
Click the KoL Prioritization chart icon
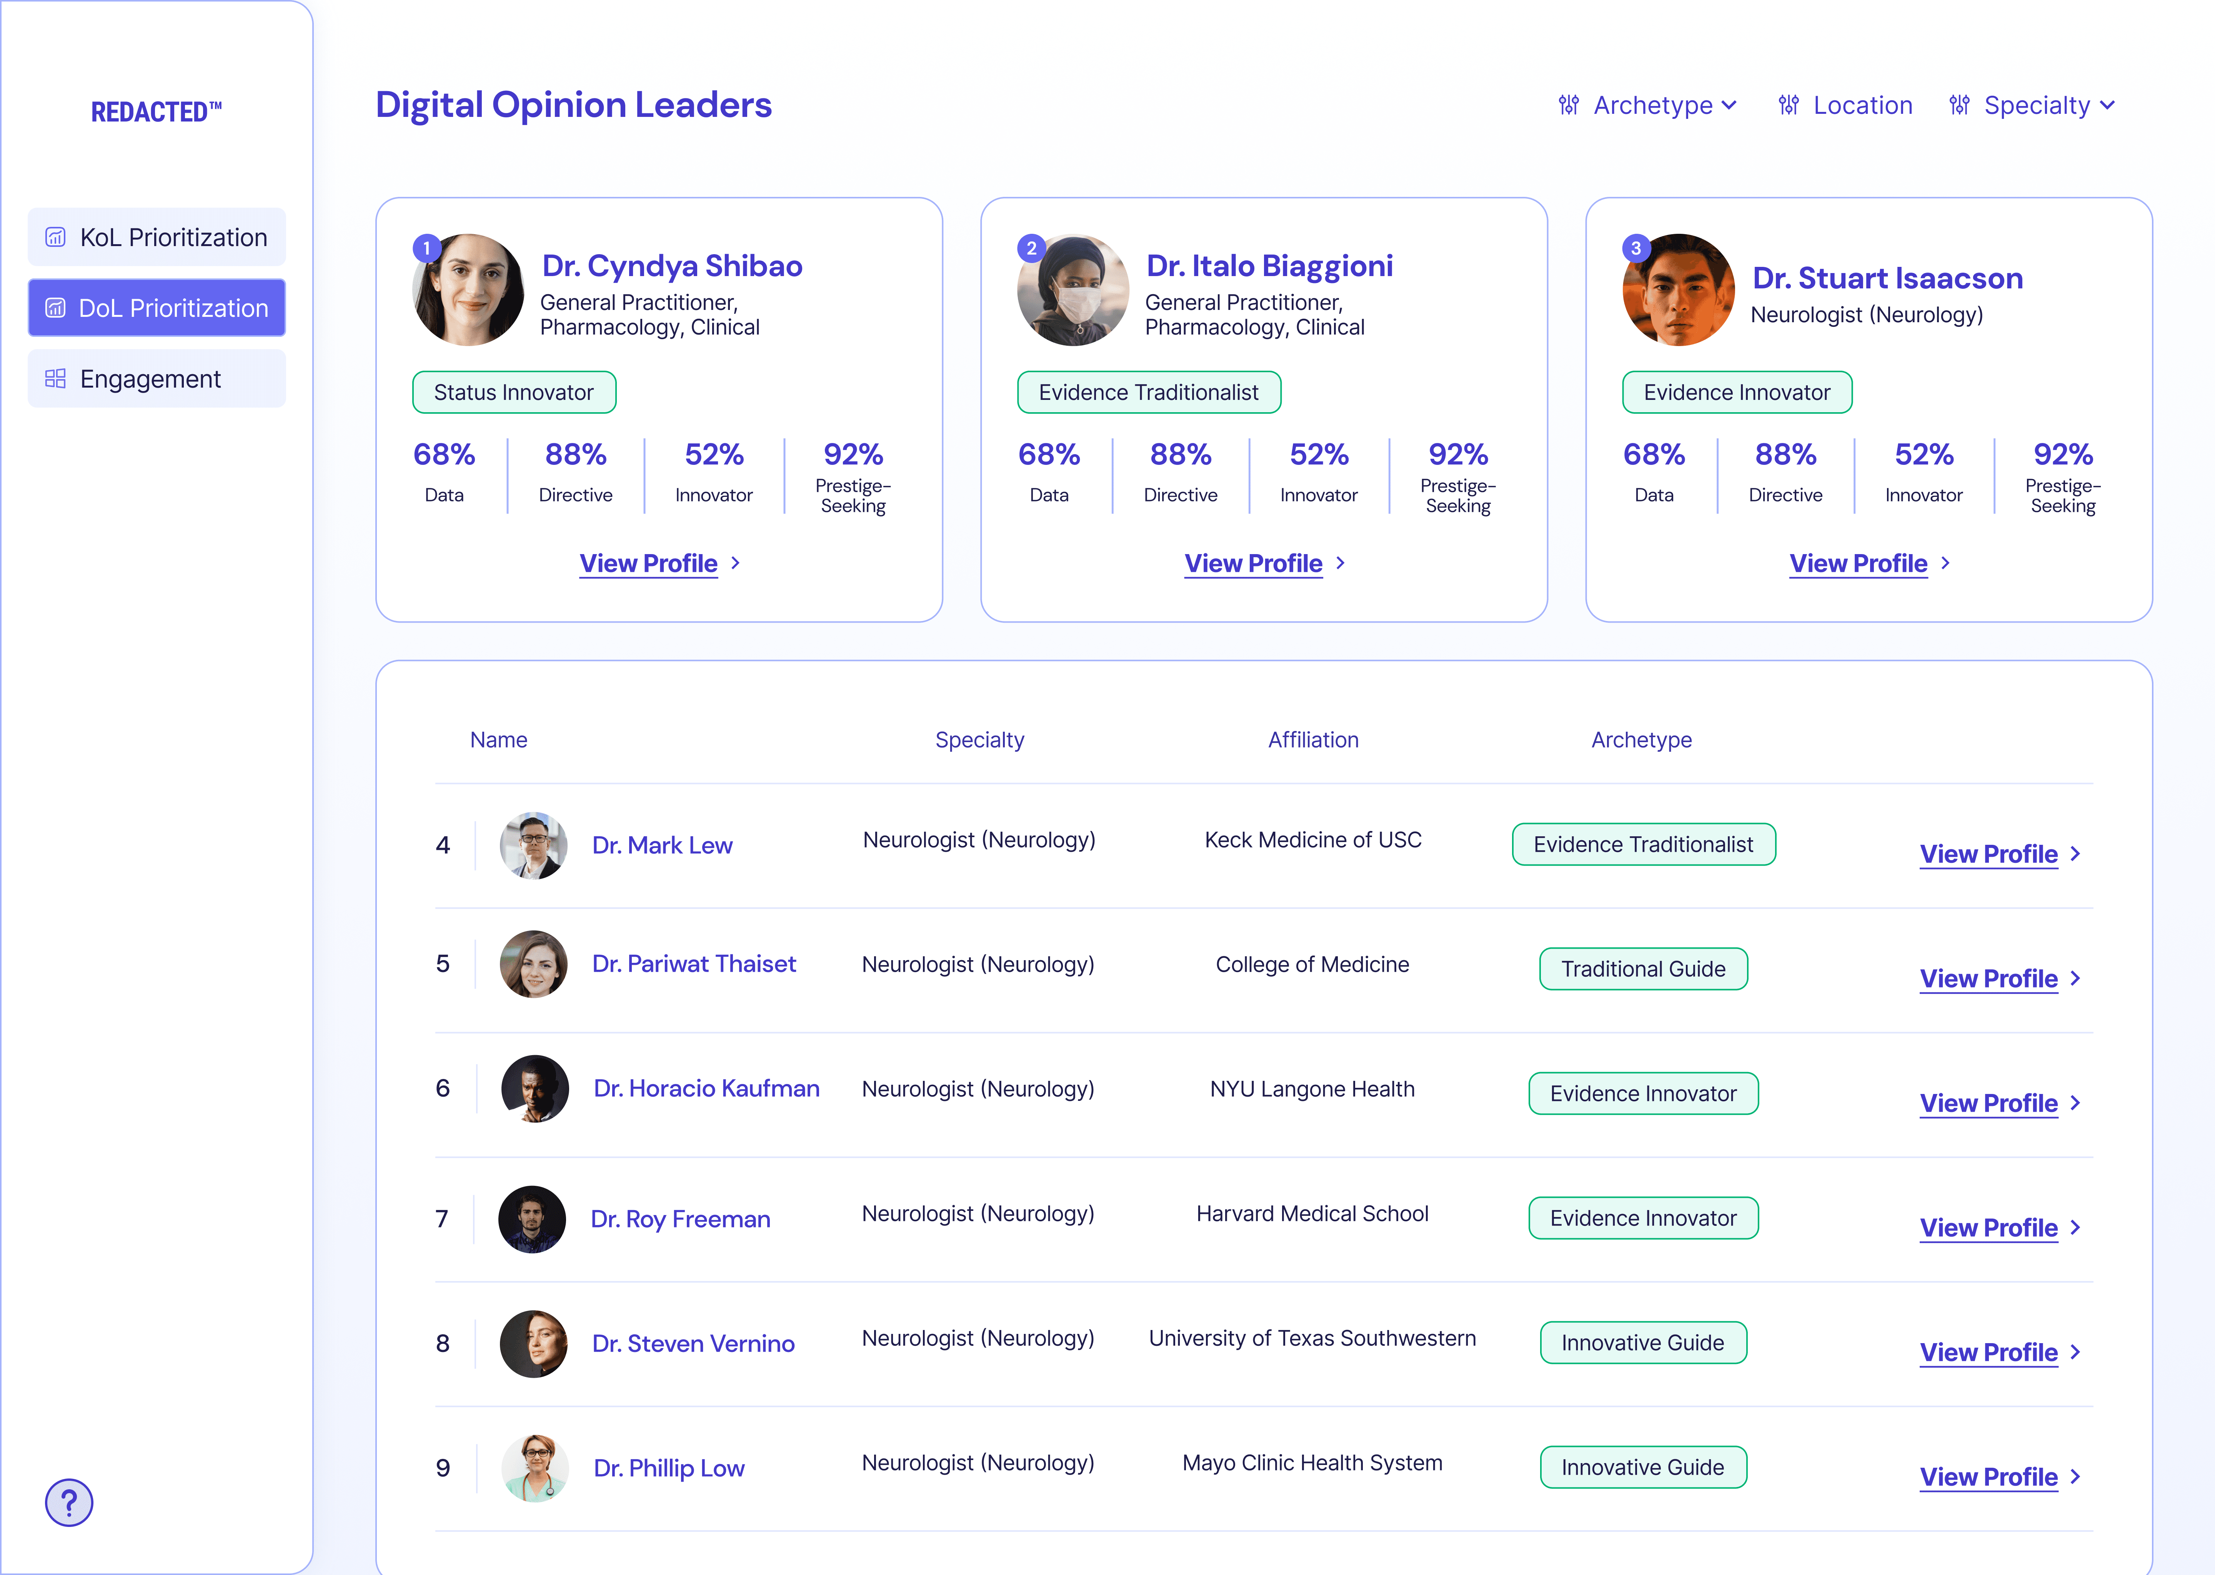56,238
